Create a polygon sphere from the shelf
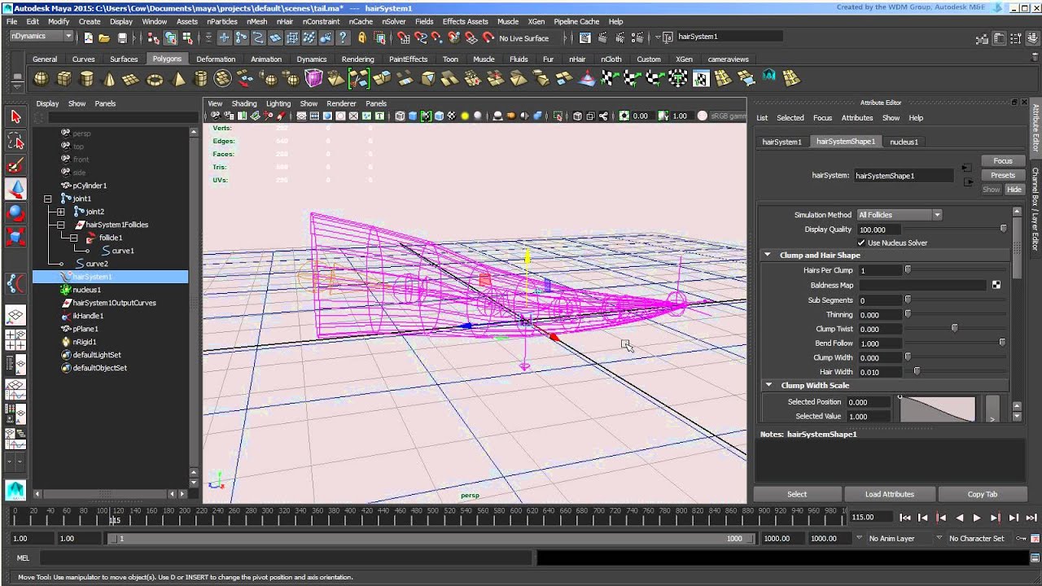 click(41, 79)
